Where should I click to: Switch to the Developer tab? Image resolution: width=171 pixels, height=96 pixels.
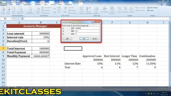69,5
